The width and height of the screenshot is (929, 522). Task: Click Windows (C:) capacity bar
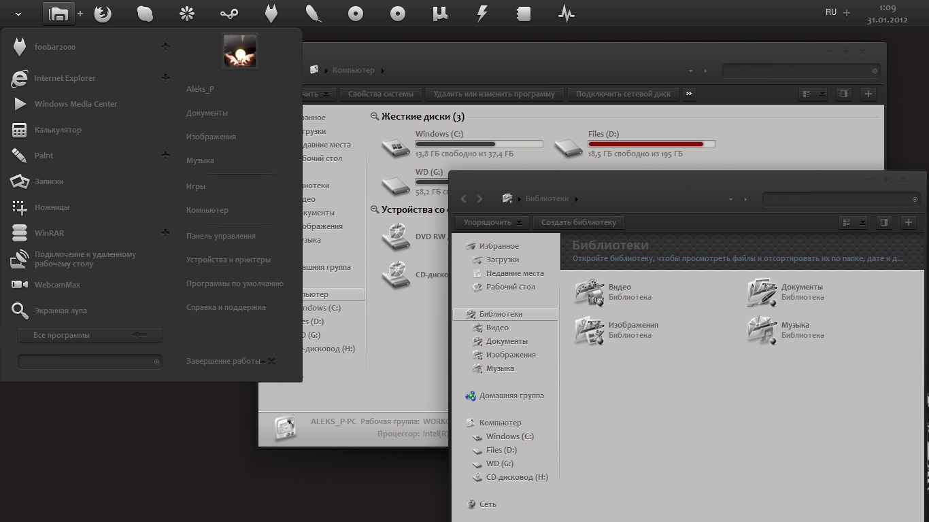coord(479,144)
